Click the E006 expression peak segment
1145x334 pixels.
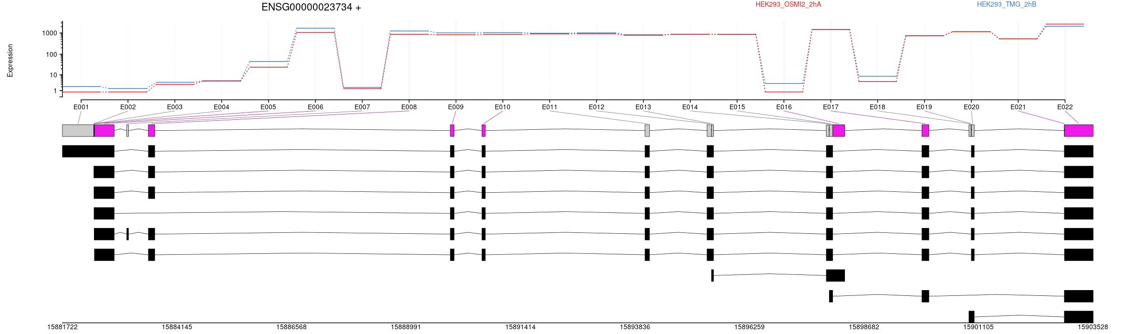coord(315,28)
